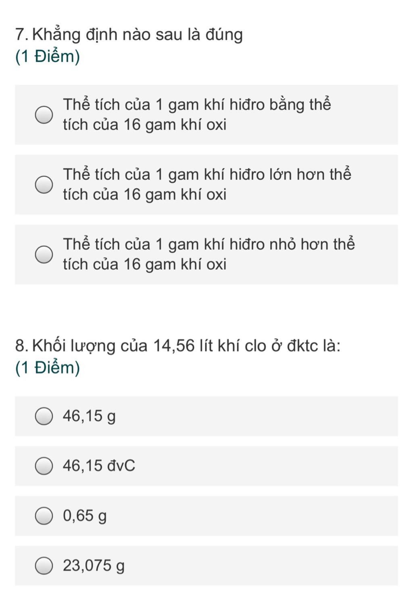Click the '0,65 g' answer label
The height and width of the screenshot is (601, 413).
85,516
